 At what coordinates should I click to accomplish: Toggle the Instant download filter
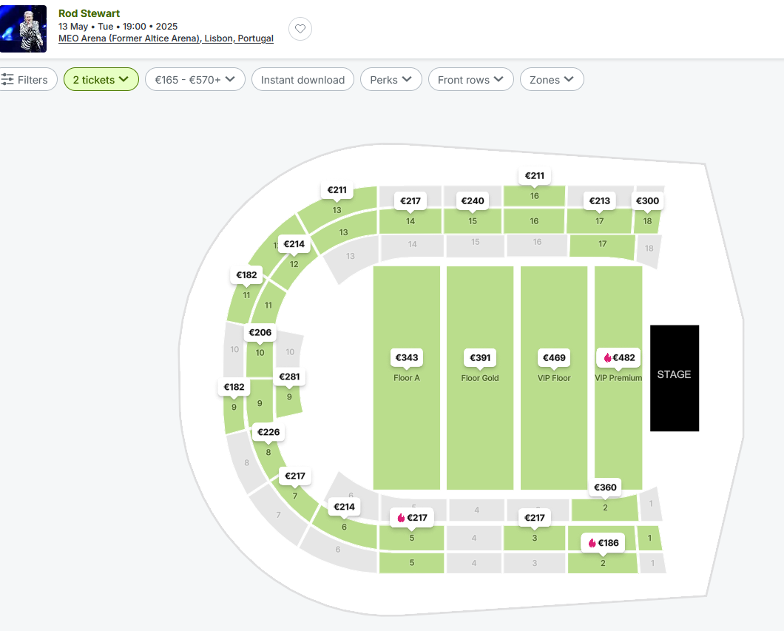(303, 80)
